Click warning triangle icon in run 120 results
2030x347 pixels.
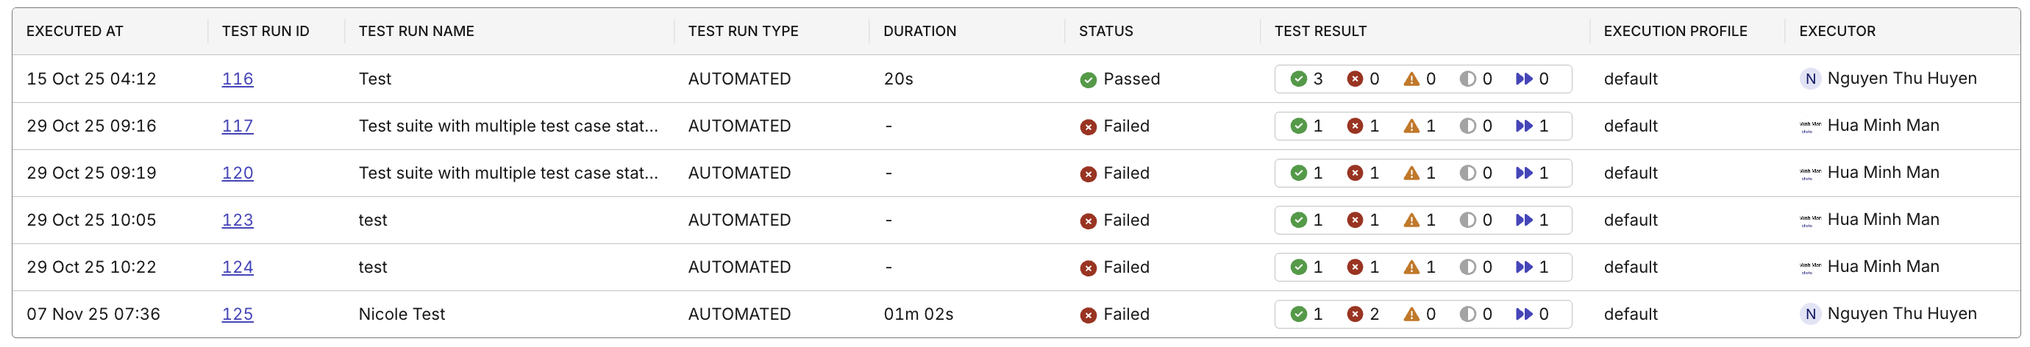(x=1411, y=173)
